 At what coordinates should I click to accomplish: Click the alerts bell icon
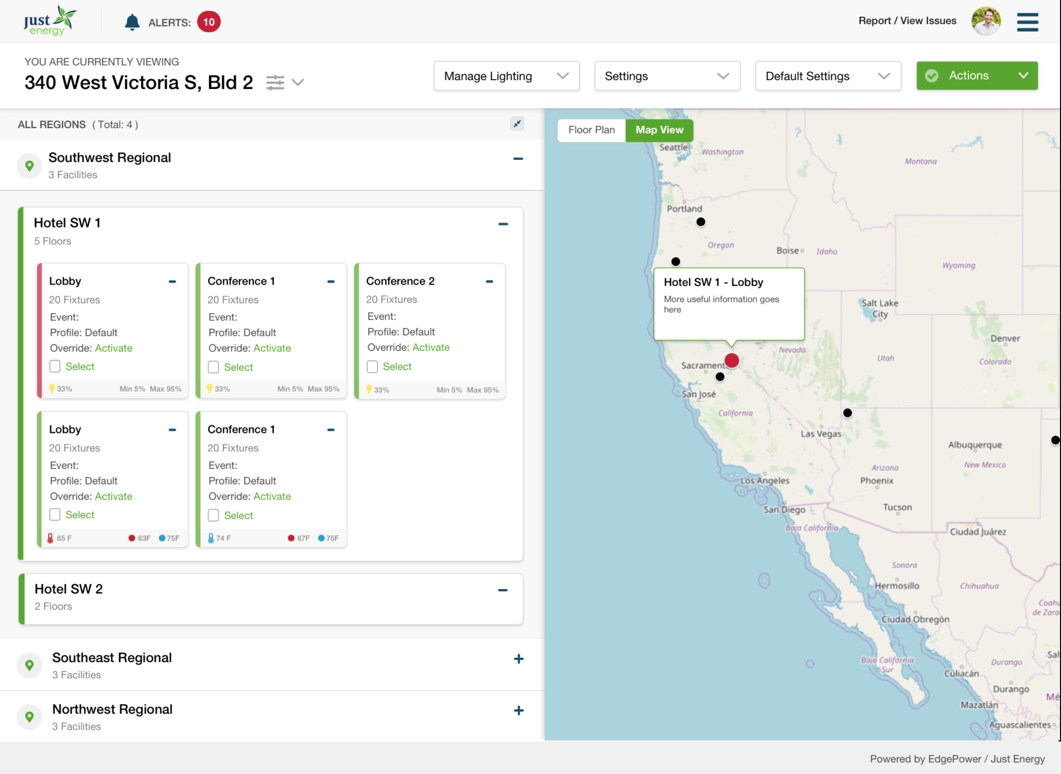[132, 23]
